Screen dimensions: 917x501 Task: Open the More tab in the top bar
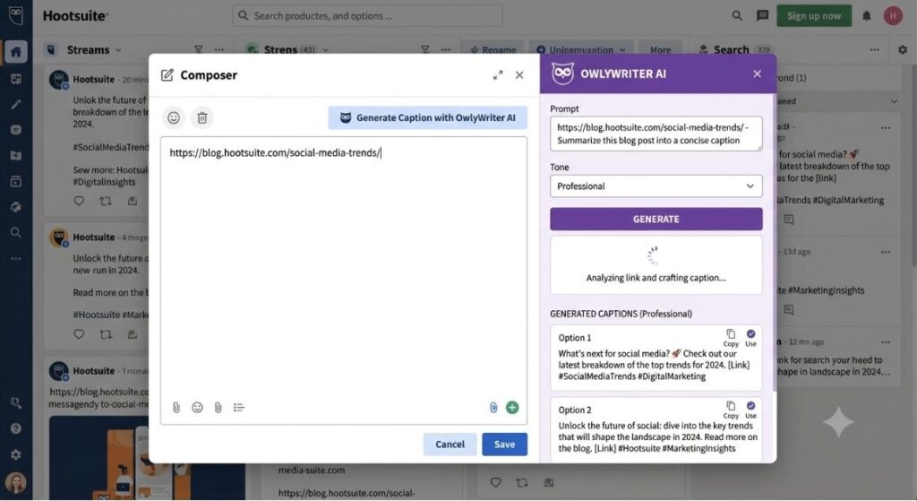tap(660, 50)
